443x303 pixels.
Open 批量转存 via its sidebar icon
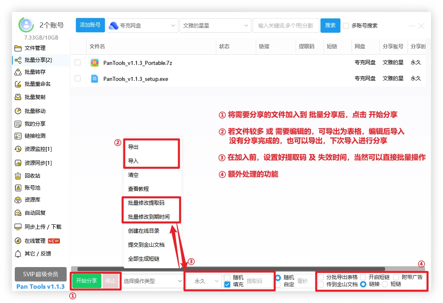[x=18, y=72]
